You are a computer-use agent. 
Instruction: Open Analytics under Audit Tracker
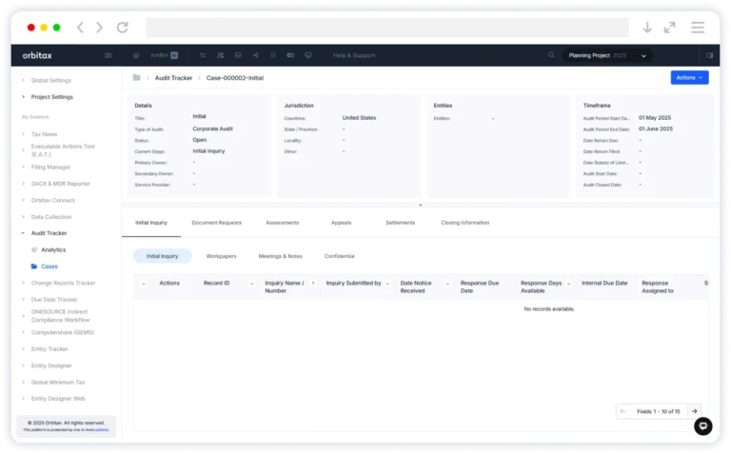pyautogui.click(x=53, y=249)
